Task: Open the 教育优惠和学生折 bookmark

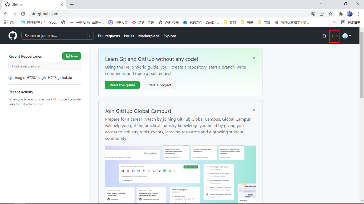Action: [292, 22]
